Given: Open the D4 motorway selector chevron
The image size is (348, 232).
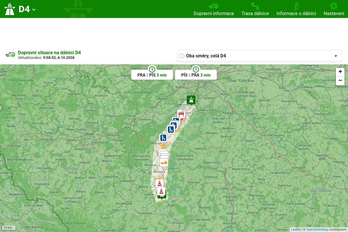Looking at the screenshot, I should [34, 10].
